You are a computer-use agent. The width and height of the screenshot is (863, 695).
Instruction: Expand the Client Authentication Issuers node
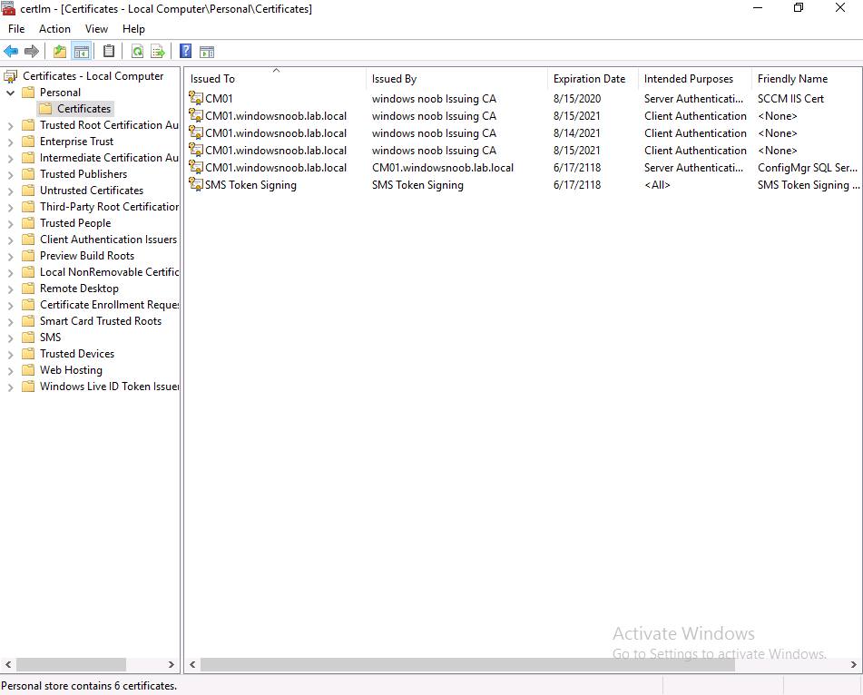11,240
